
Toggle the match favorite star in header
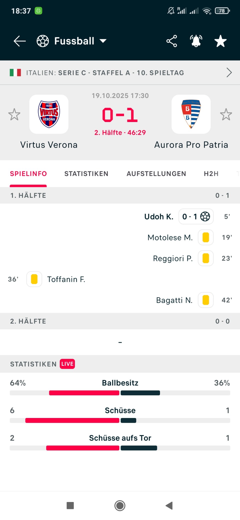[x=220, y=41]
